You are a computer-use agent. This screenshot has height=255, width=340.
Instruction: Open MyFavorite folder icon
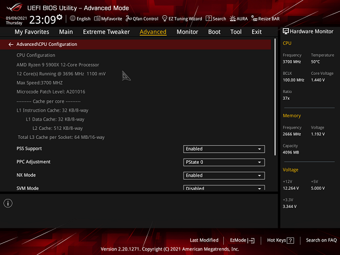tap(97, 19)
